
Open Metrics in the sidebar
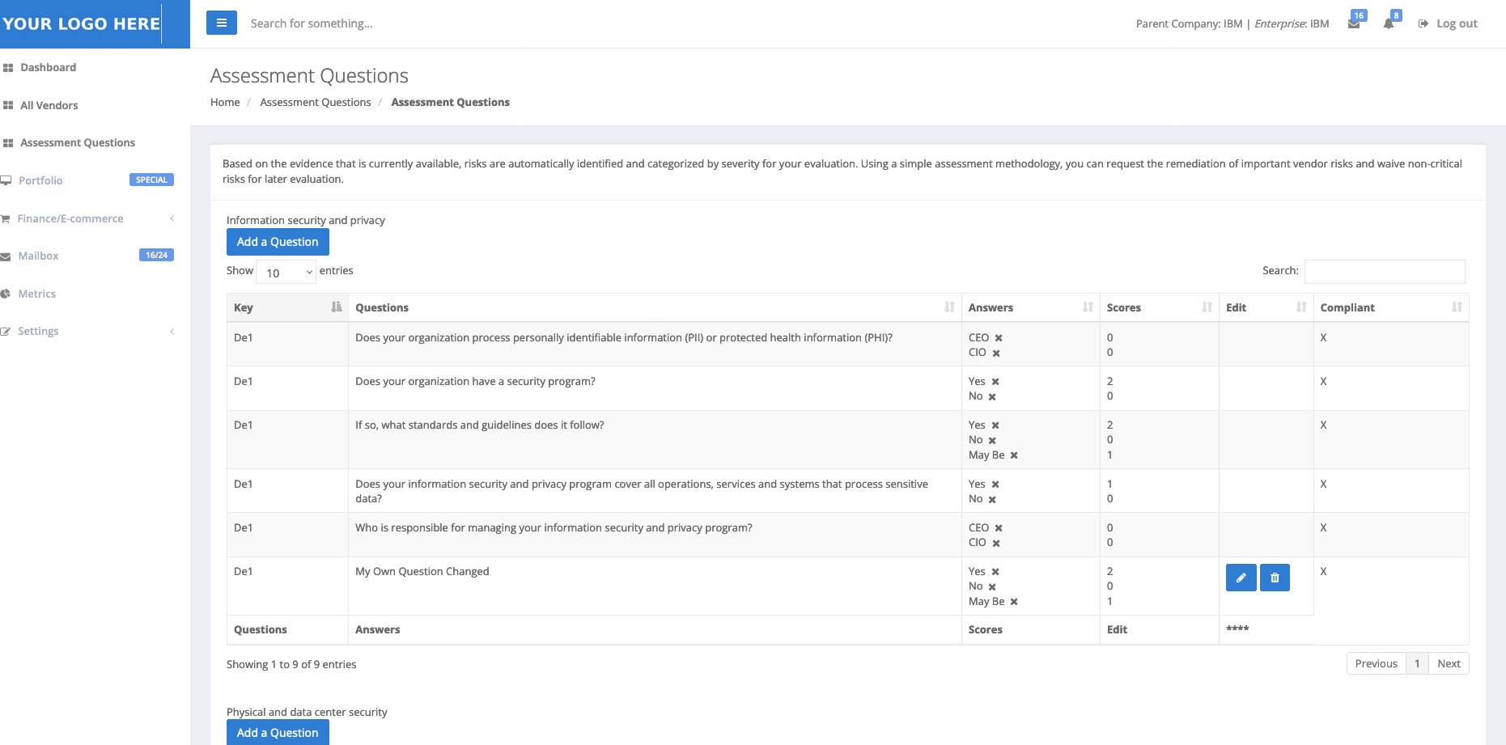coord(37,294)
